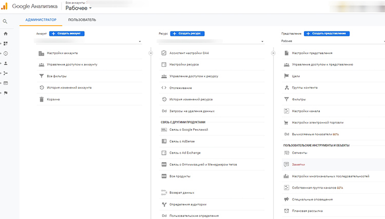Open the Рабочее account selector dropdown
Image resolution: width=385 pixels, height=219 pixels.
pyautogui.click(x=79, y=8)
